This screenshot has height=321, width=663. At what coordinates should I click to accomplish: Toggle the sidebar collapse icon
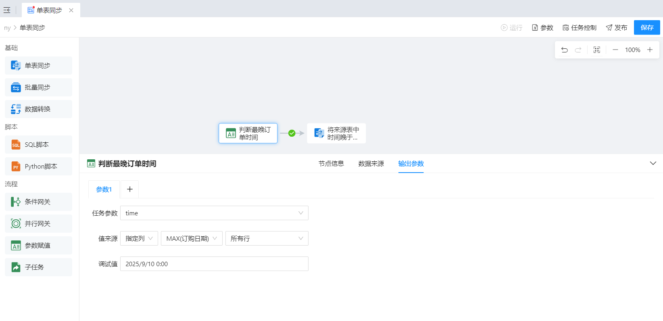pos(7,10)
